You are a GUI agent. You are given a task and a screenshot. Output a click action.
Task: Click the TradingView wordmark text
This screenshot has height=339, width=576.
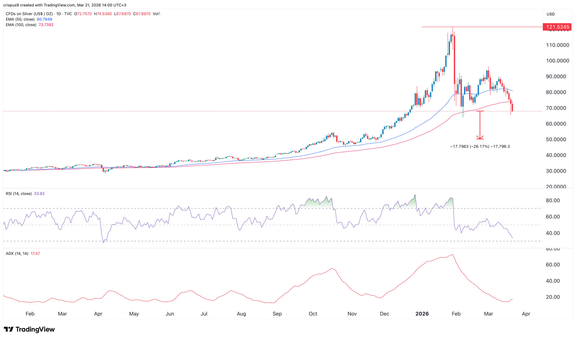point(35,329)
